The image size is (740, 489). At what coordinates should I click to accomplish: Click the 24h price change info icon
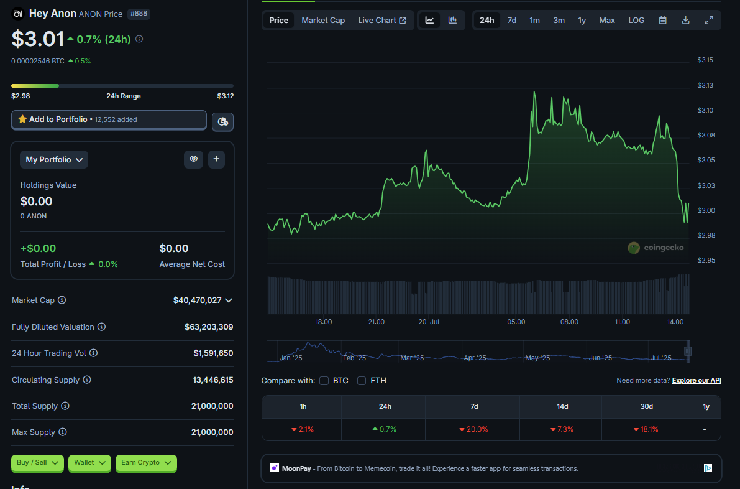pyautogui.click(x=139, y=39)
